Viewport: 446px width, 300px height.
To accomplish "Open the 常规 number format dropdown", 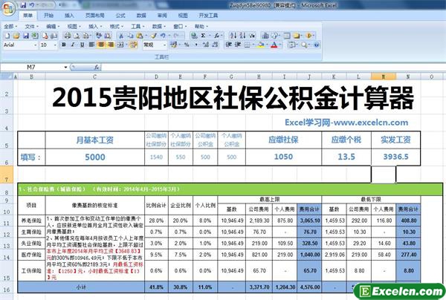I will click(x=164, y=45).
